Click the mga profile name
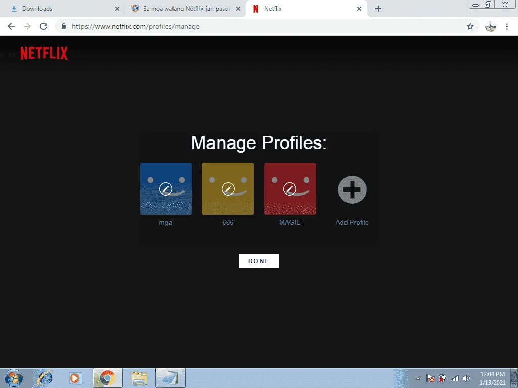 165,223
